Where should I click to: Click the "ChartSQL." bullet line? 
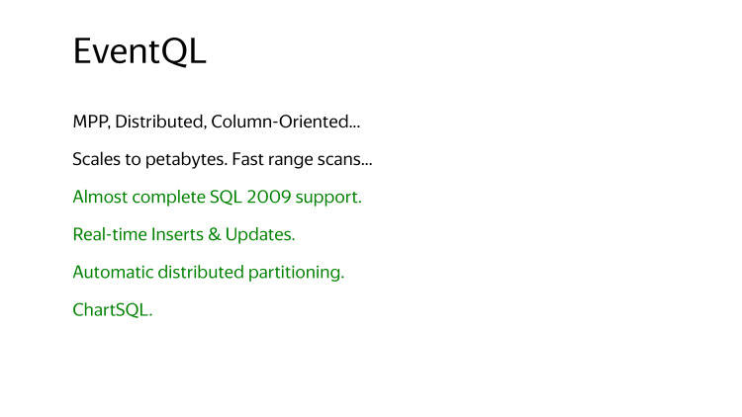[x=113, y=309]
